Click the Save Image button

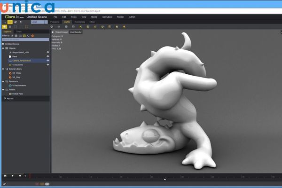62,32
